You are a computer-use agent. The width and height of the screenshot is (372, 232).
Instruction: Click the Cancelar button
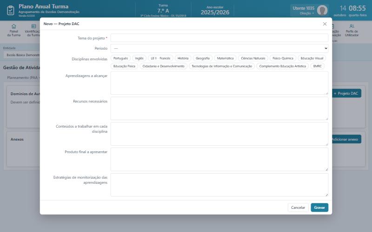298,207
